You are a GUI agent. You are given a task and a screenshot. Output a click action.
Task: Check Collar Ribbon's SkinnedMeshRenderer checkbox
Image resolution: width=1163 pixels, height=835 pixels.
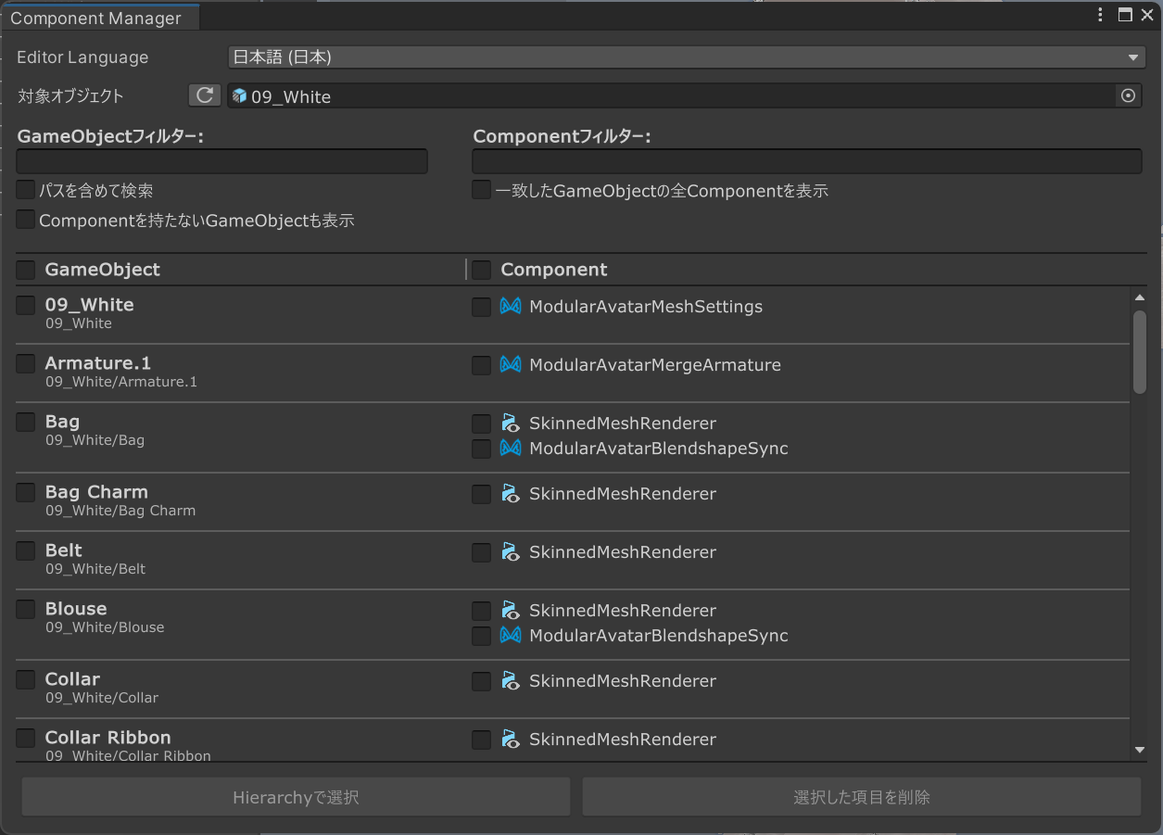[481, 740]
